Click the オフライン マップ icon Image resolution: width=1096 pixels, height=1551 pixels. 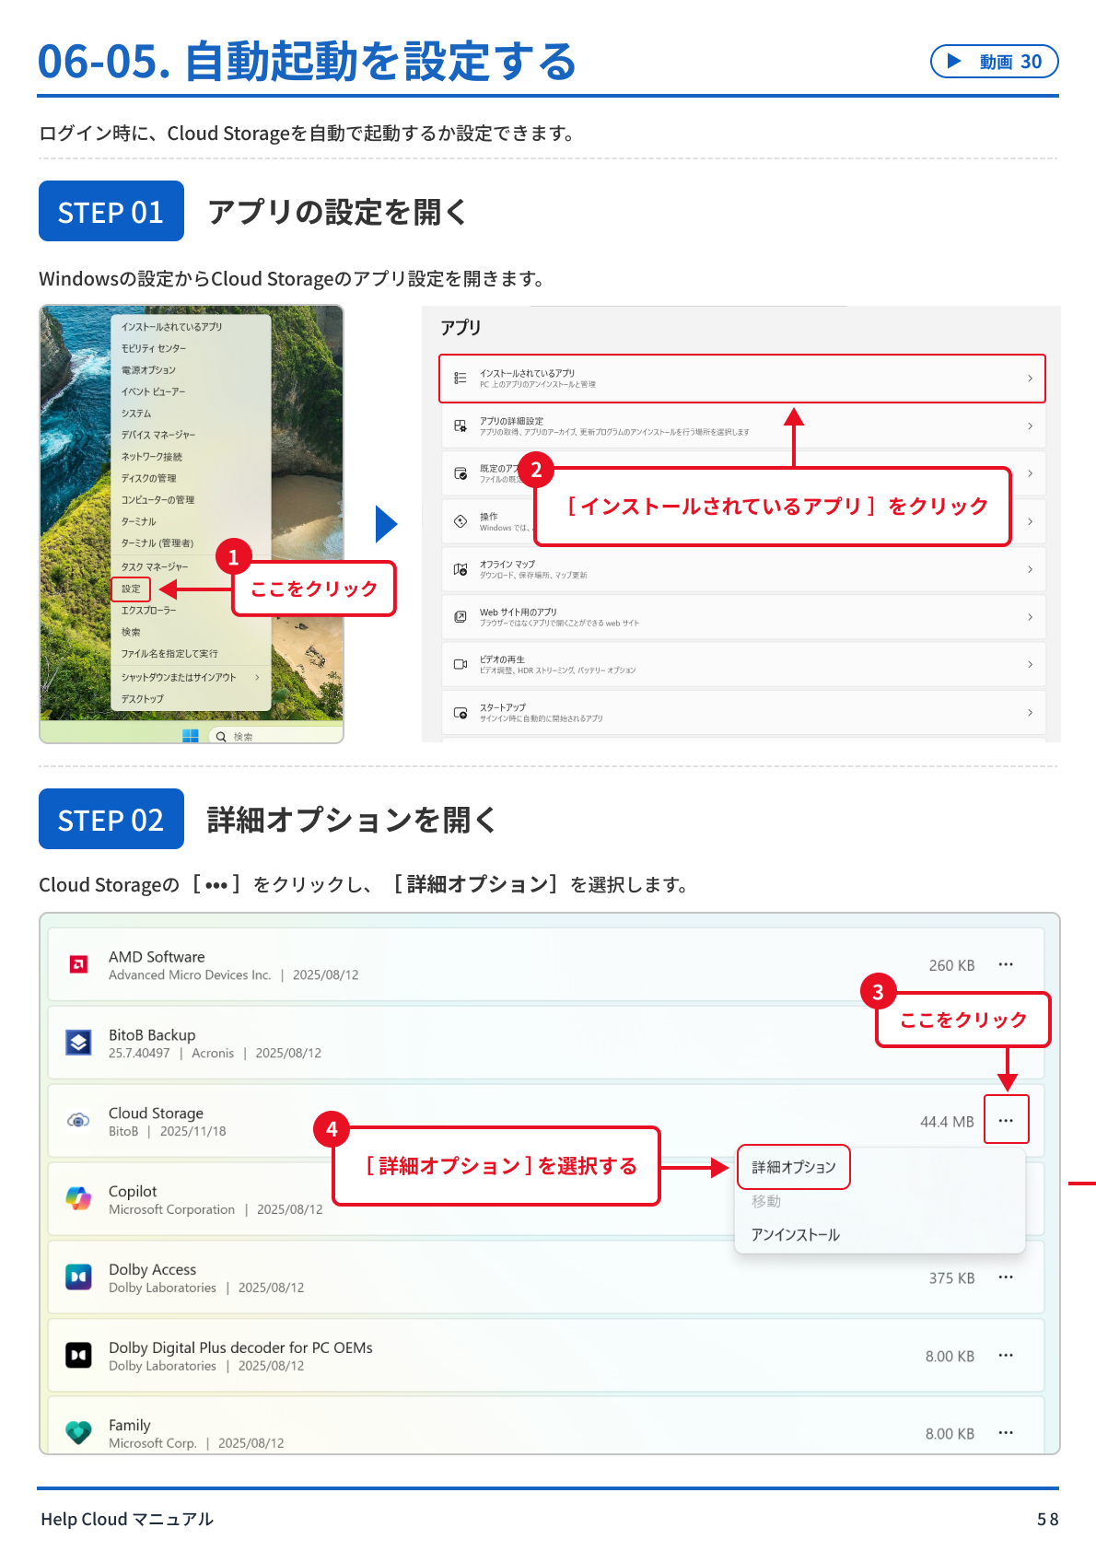point(460,569)
